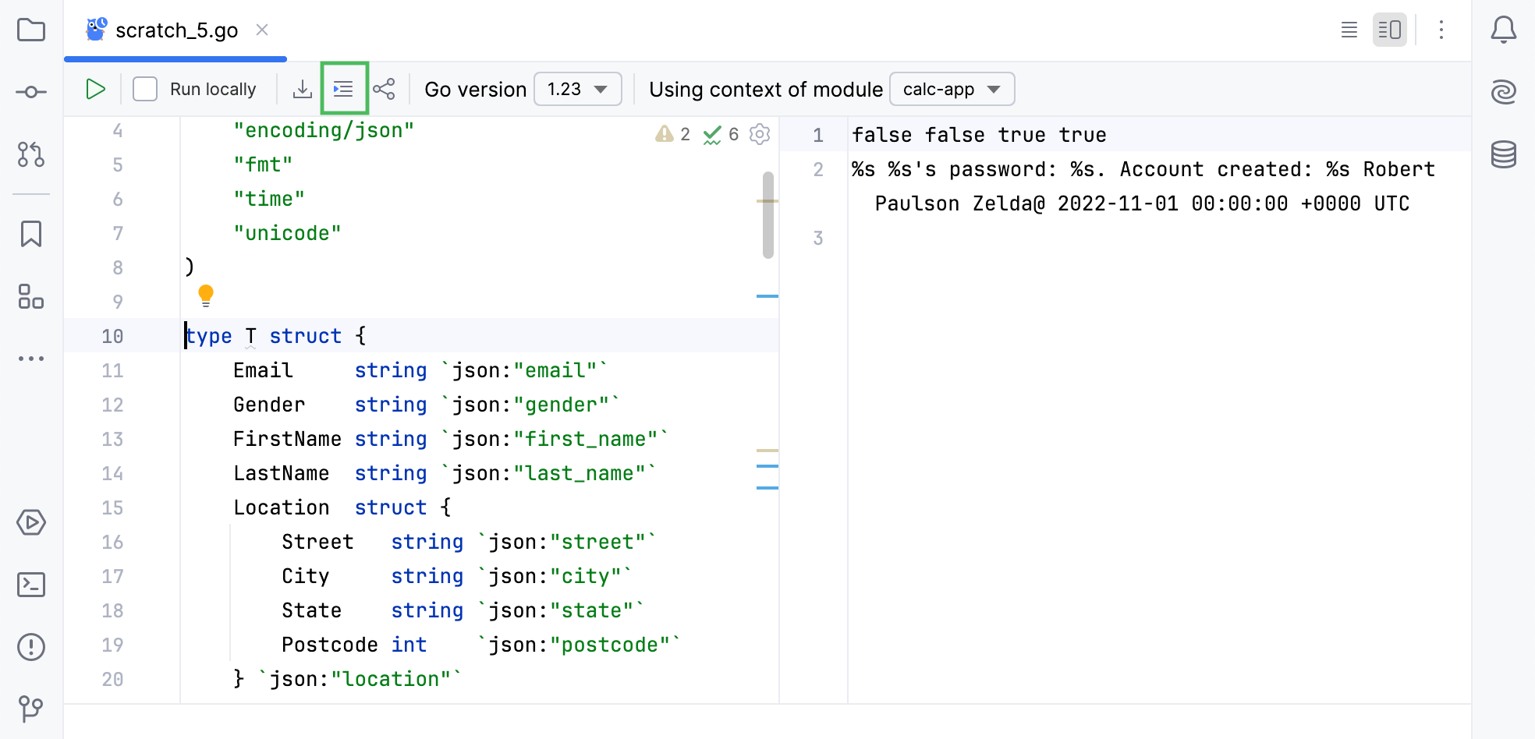Screen dimensions: 1535x739
Task: Open the Problems tool window
Action: tap(30, 646)
